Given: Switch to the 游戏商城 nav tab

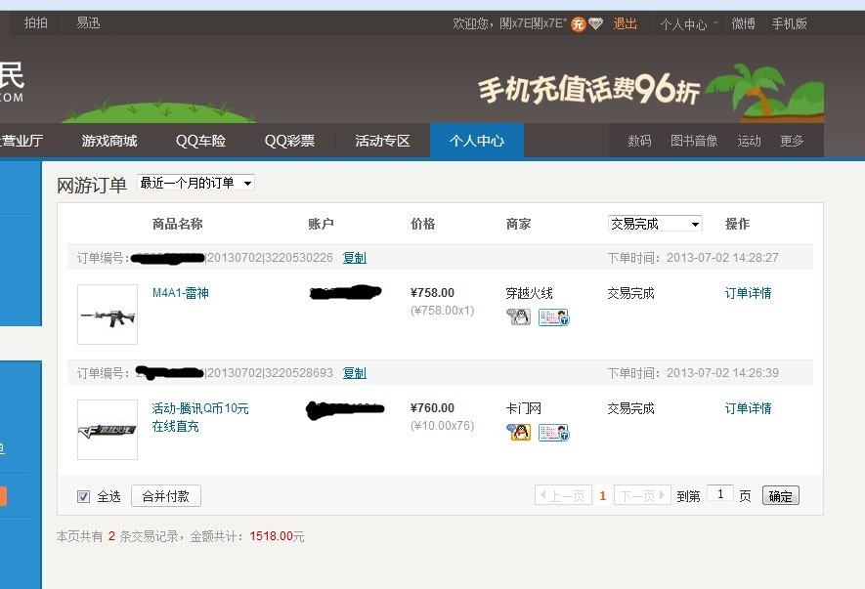Looking at the screenshot, I should point(109,141).
